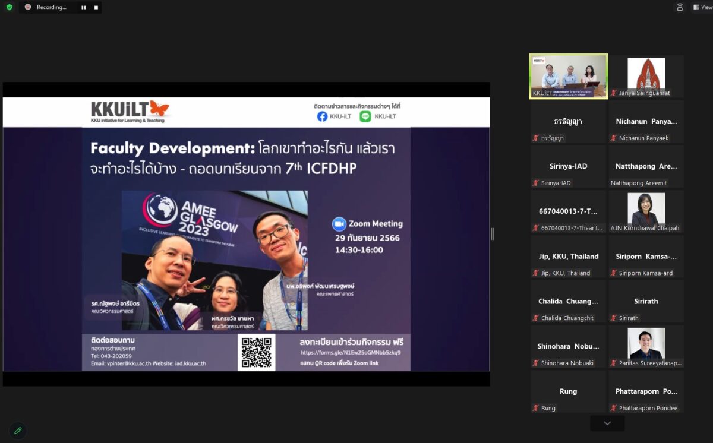Image resolution: width=713 pixels, height=443 pixels.
Task: Select Natthapong Areemit's participant tile
Action: point(646,166)
